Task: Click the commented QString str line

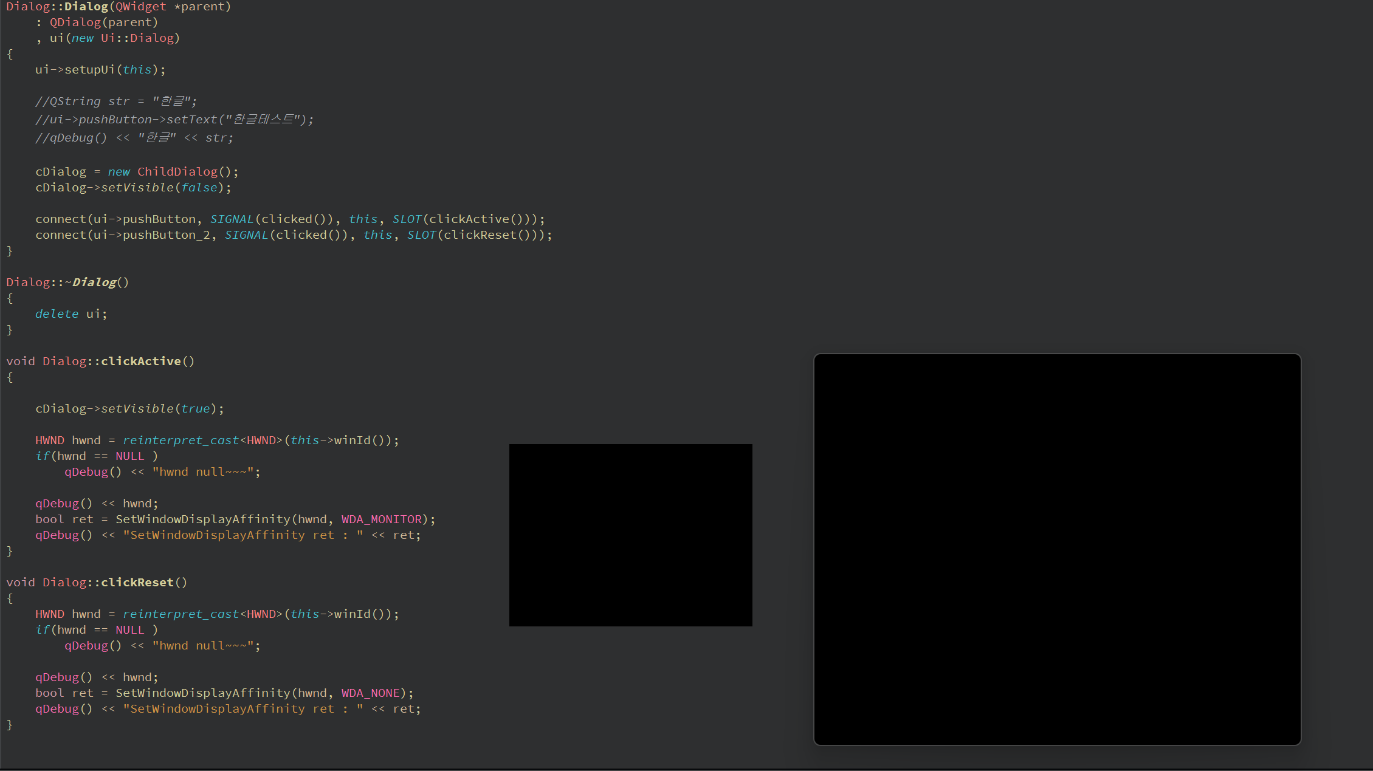Action: pos(115,101)
